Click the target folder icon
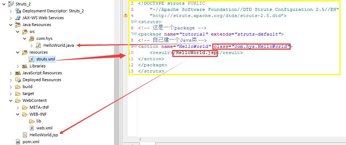The image size is (346, 145). coord(17,94)
